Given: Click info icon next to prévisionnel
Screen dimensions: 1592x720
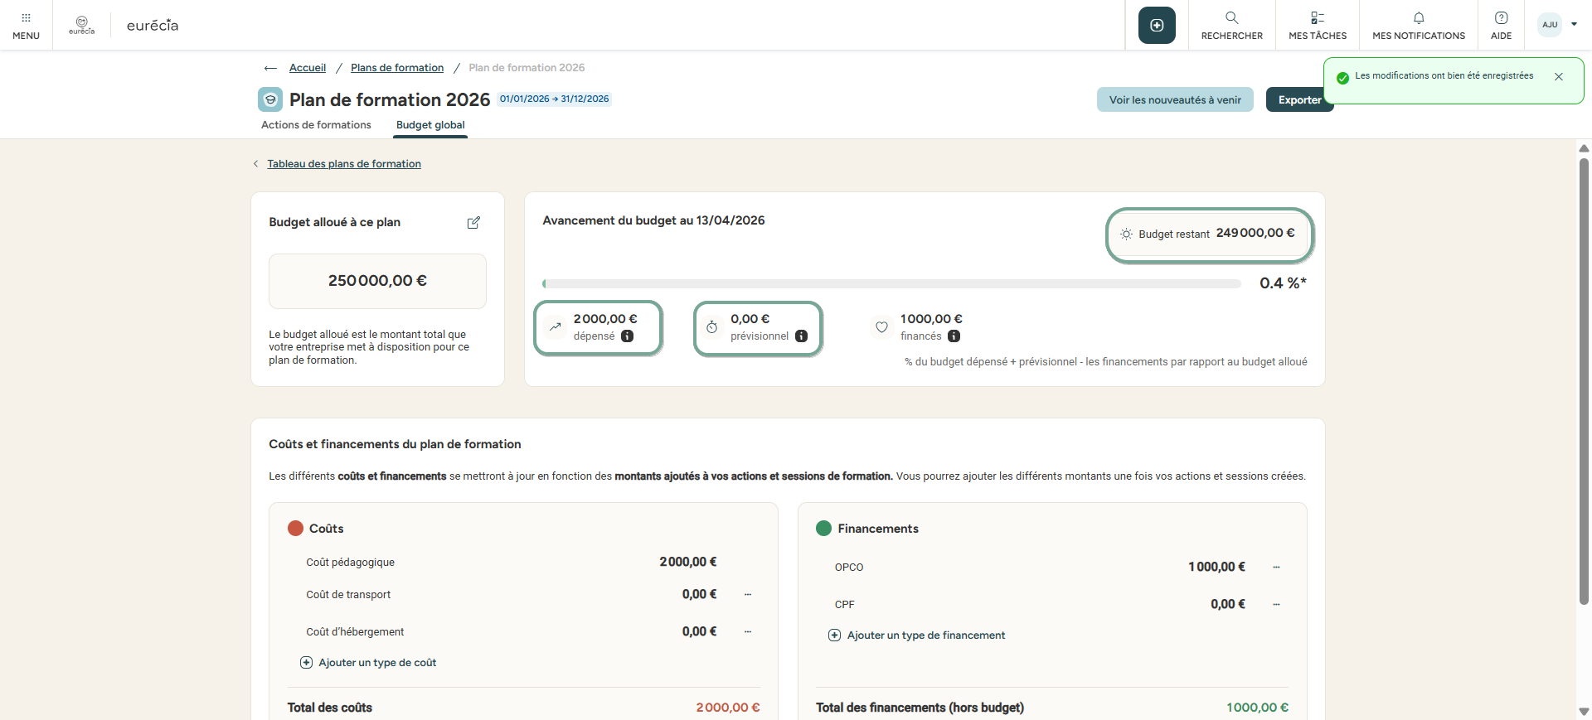Looking at the screenshot, I should pyautogui.click(x=801, y=336).
